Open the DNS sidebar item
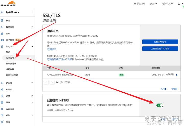 [x=8, y=33]
